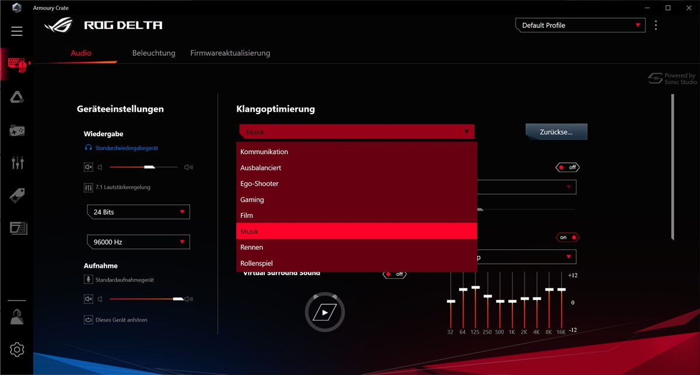Open the News sidebar icon

coord(18,228)
